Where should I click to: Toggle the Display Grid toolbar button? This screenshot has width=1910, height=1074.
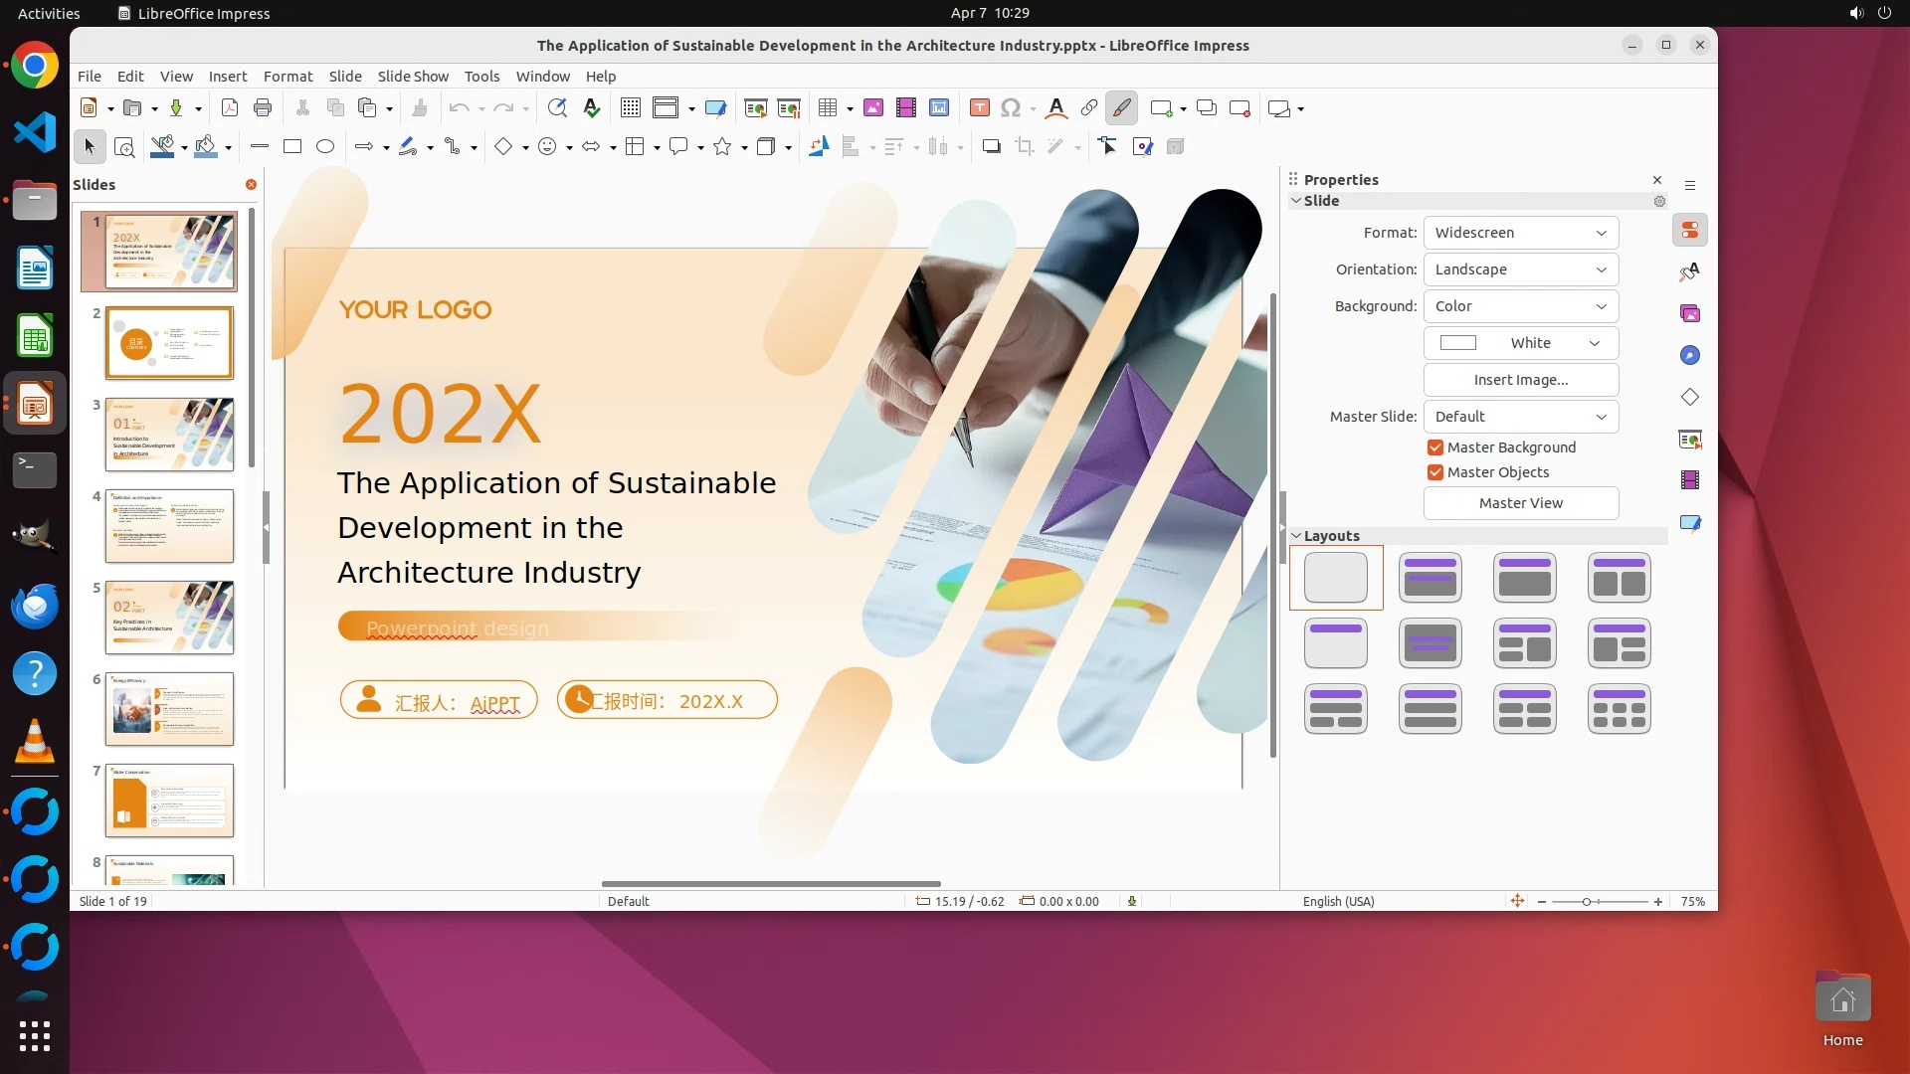(631, 108)
